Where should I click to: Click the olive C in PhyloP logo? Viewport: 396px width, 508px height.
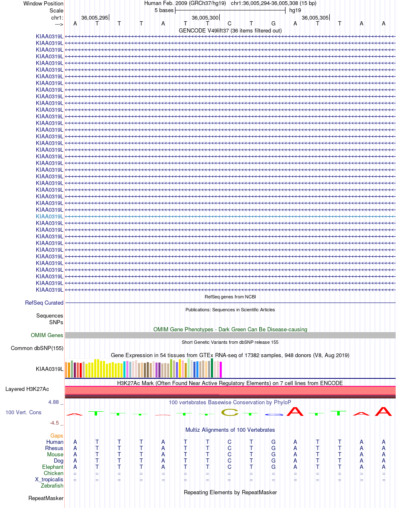coord(229,412)
